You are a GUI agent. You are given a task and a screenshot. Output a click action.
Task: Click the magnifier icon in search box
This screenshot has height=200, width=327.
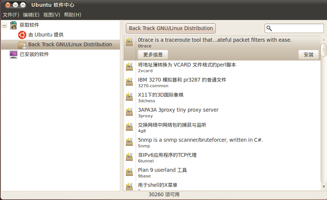269,28
